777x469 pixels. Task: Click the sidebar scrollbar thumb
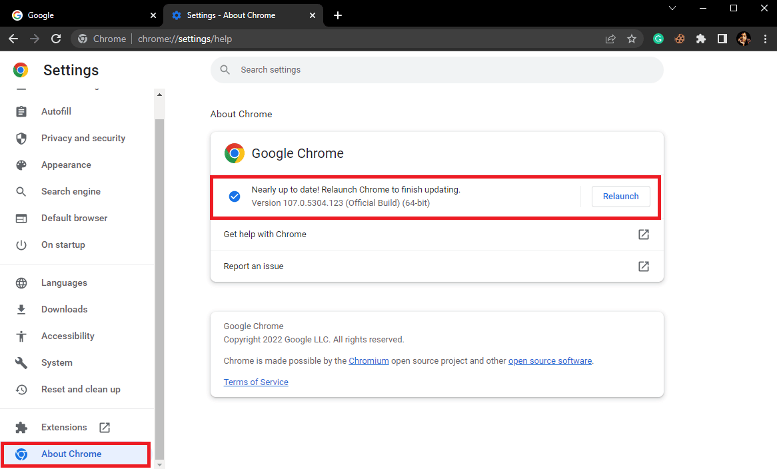click(159, 289)
